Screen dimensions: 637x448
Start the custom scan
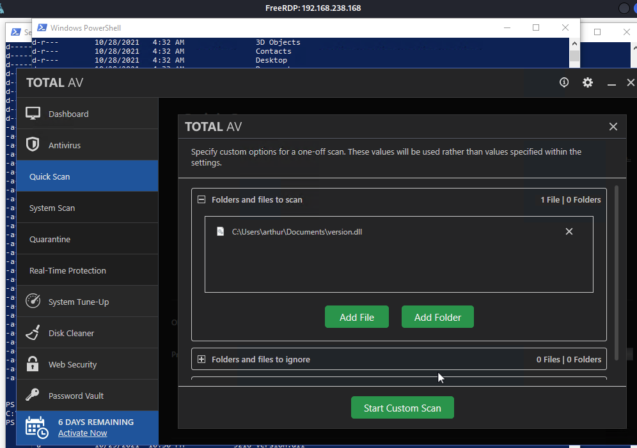(x=402, y=408)
